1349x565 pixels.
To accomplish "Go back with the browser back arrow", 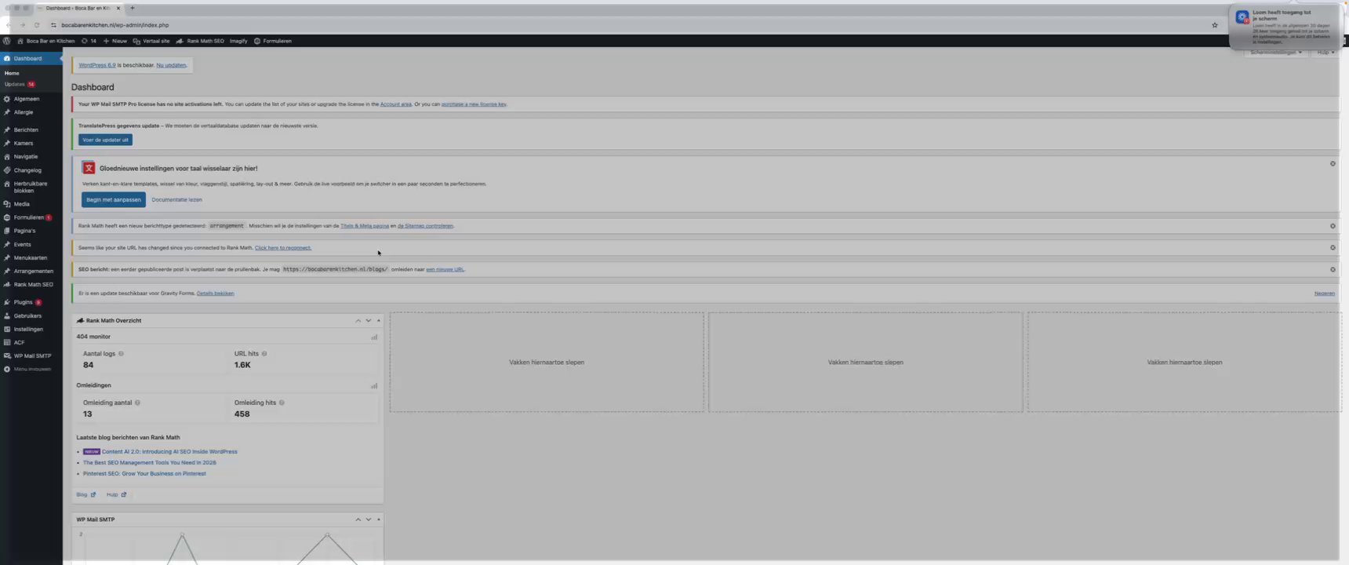I will 9,25.
